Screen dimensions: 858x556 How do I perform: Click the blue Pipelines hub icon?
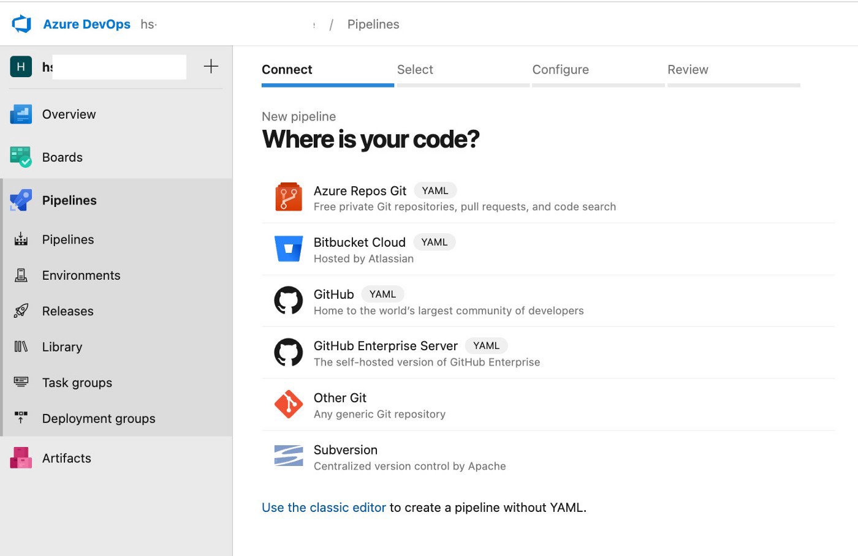click(x=21, y=200)
